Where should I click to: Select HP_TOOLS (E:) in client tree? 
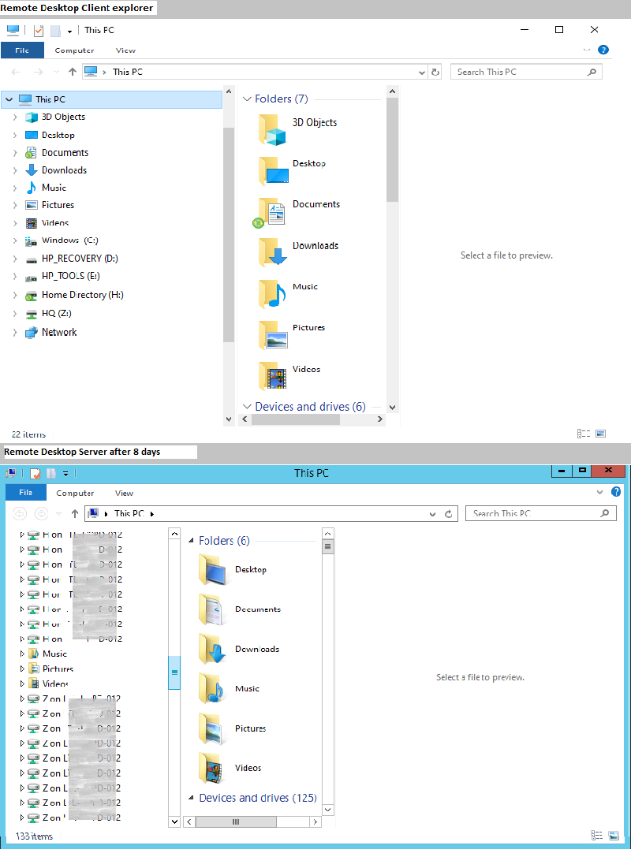tap(71, 277)
